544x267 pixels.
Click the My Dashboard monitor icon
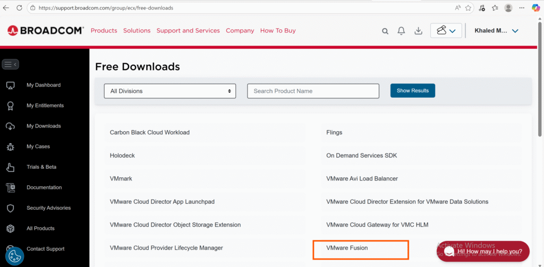10,85
